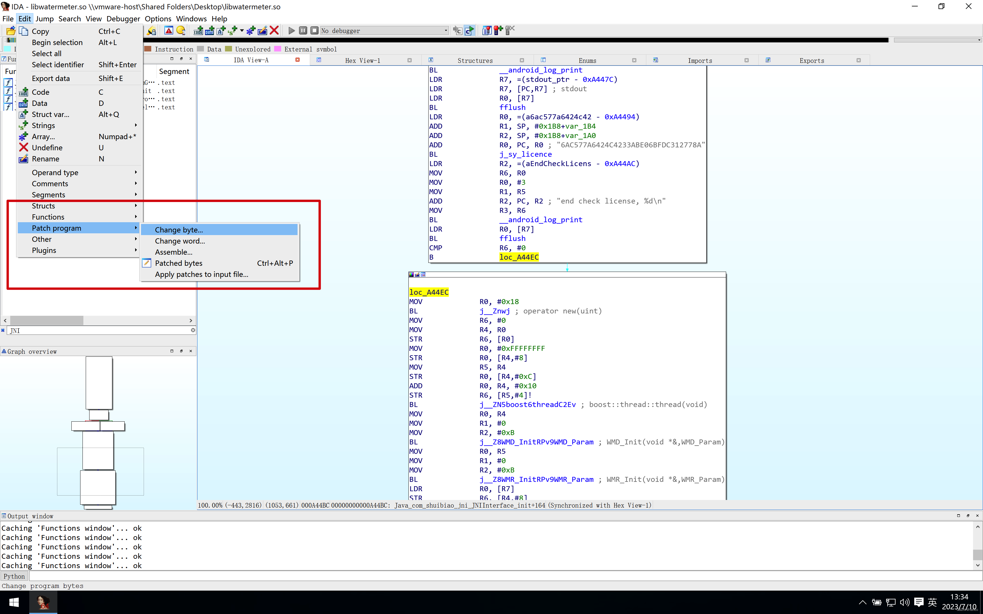Close the IDA View-A tab
The image size is (983, 614).
pyautogui.click(x=297, y=60)
